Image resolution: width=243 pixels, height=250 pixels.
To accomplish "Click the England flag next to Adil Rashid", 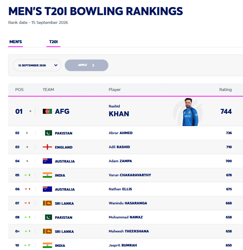I will tap(47, 147).
